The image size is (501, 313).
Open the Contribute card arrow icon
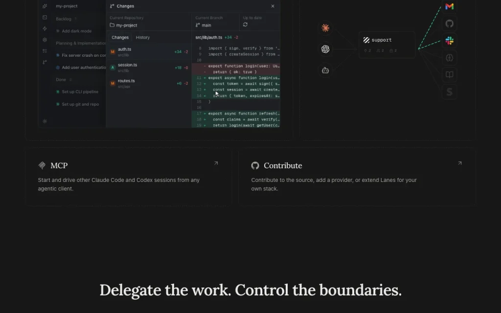pos(460,163)
